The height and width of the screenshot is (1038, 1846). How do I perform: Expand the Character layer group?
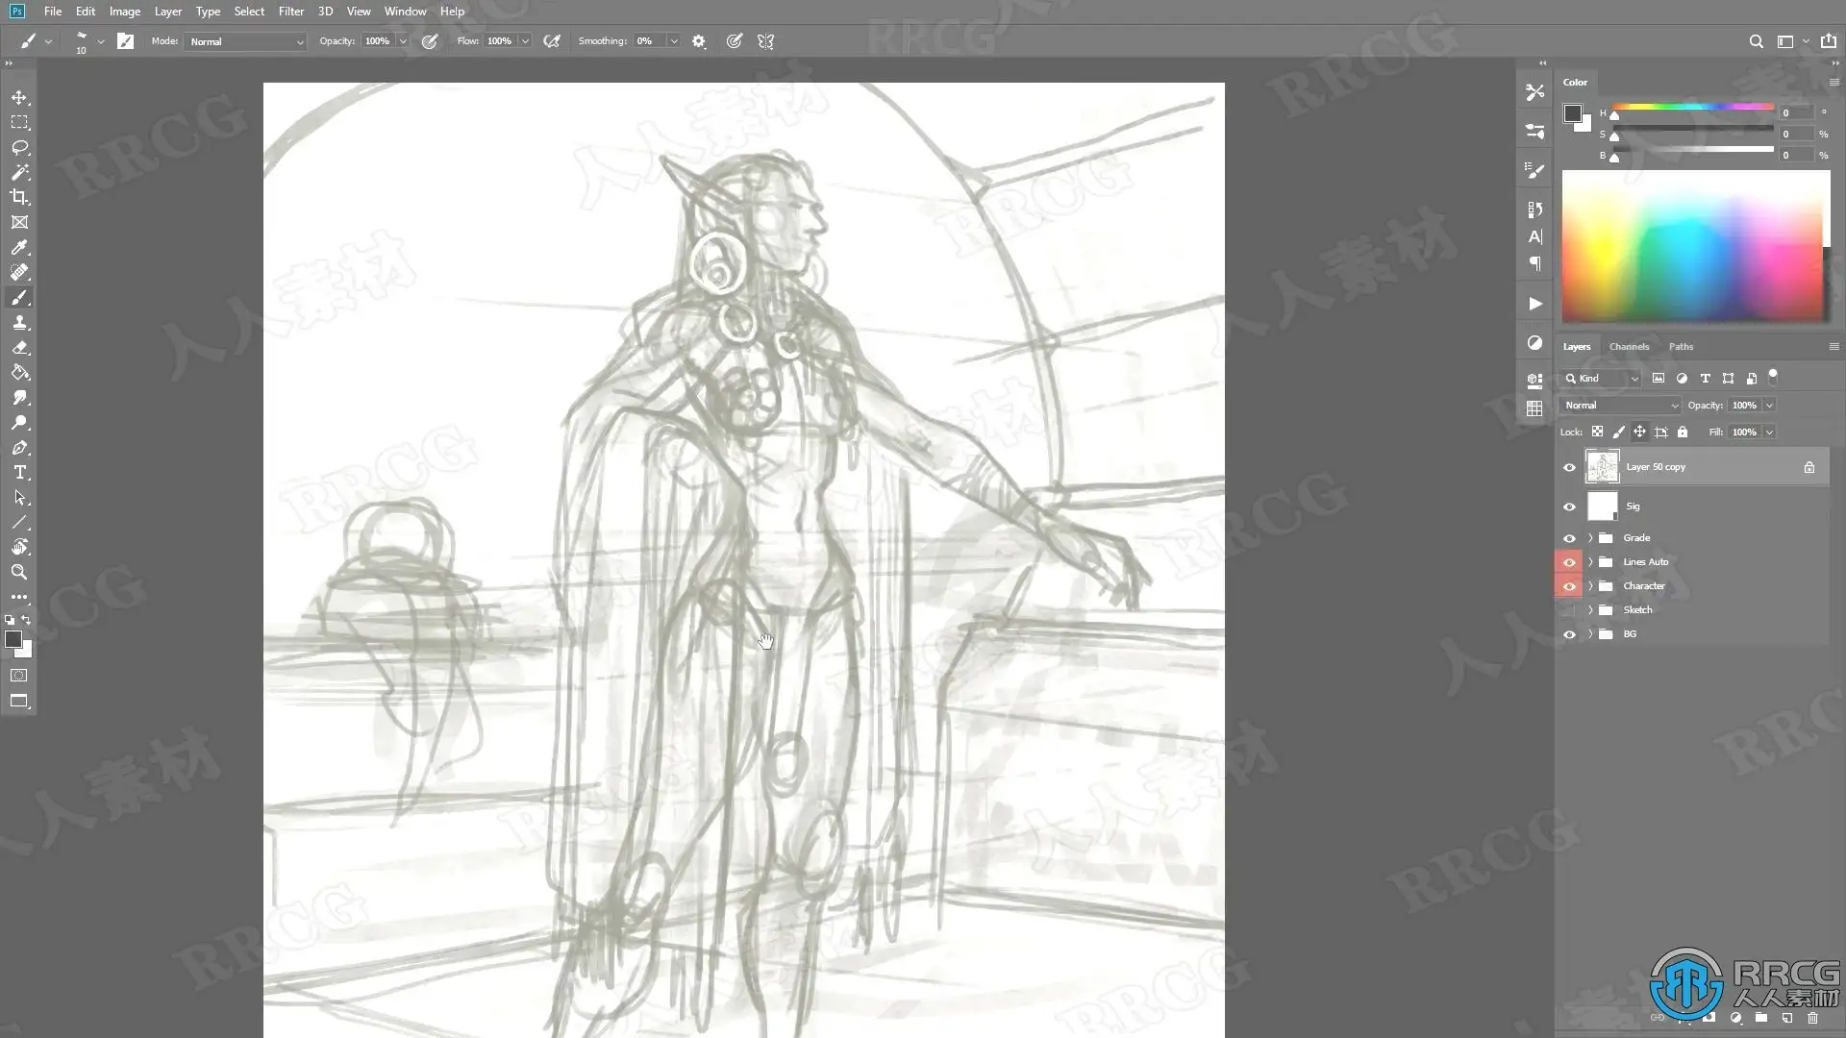(x=1590, y=586)
